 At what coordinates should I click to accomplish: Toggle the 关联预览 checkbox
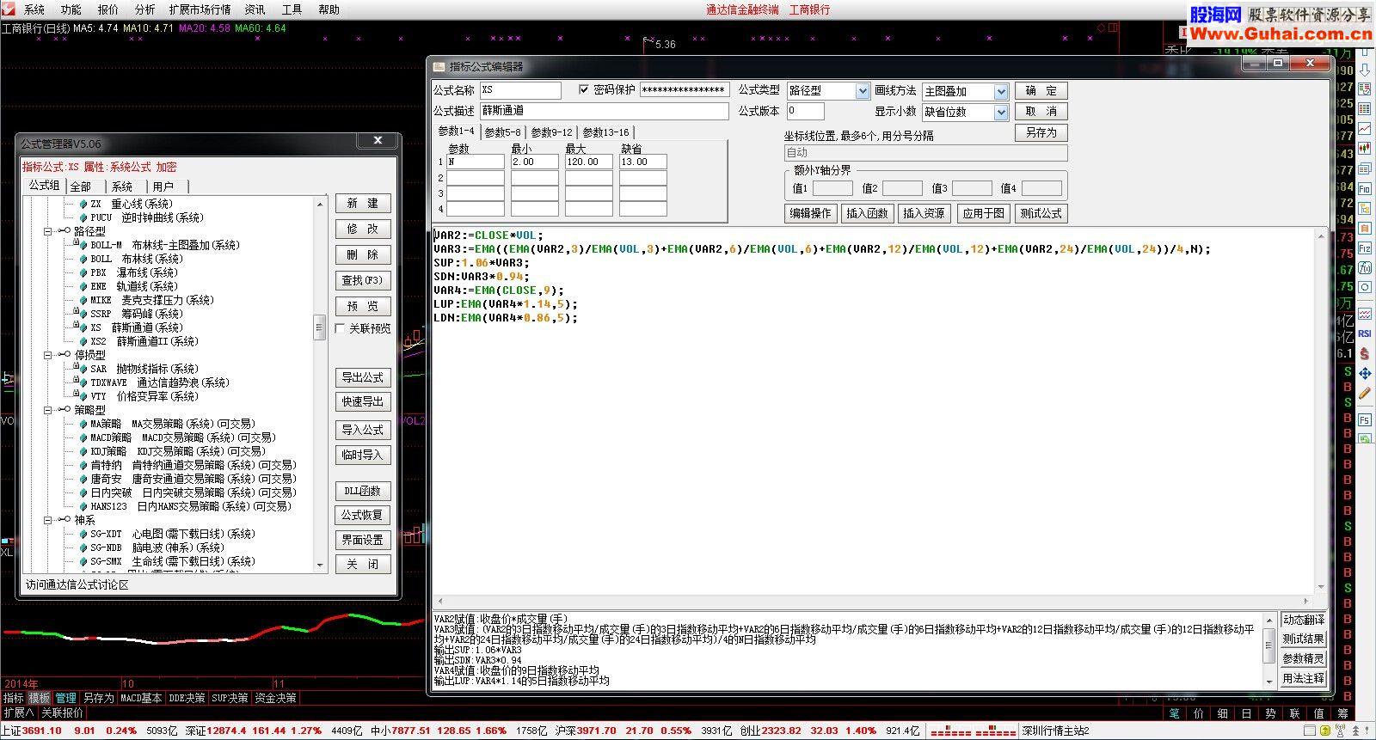coord(341,328)
